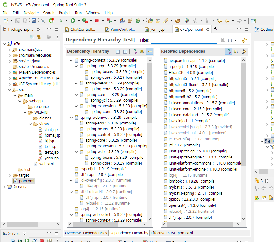Collapse the webapp folder
The image size is (274, 242).
[20, 101]
